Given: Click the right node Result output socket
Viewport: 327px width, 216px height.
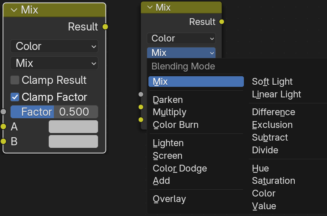Looking at the screenshot, I should (222, 22).
